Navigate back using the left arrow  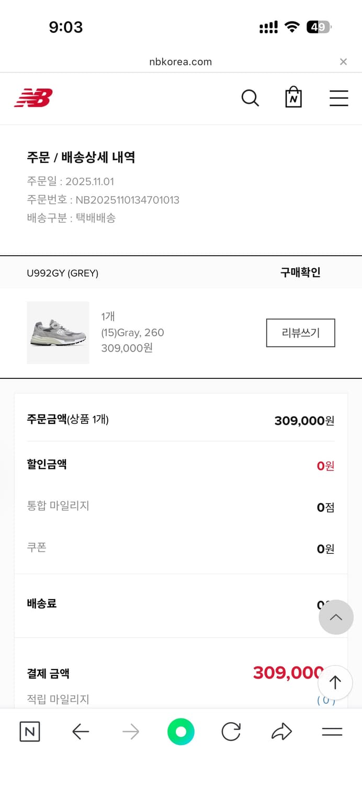pos(80,732)
